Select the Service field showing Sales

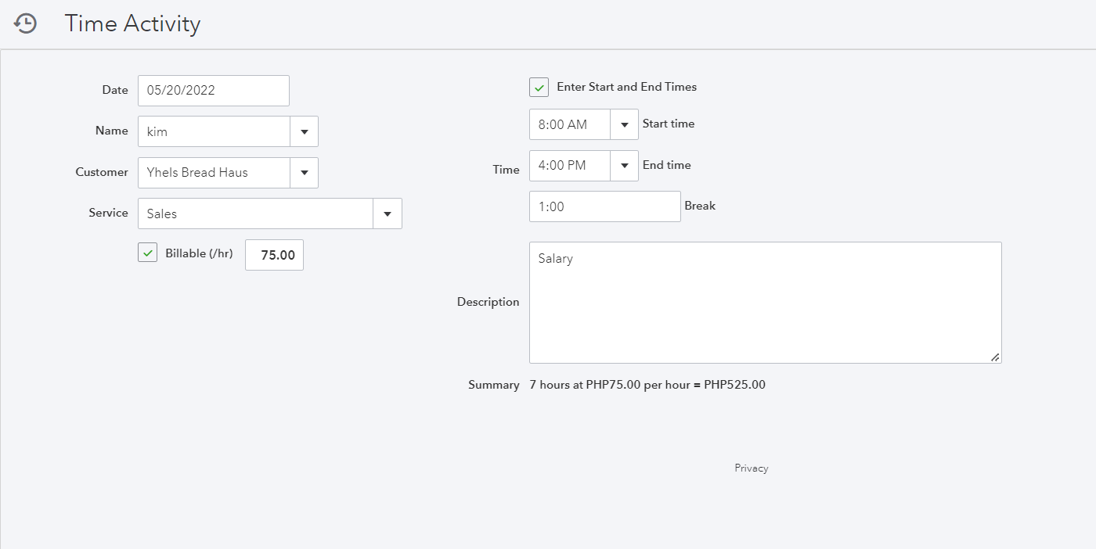coord(255,213)
